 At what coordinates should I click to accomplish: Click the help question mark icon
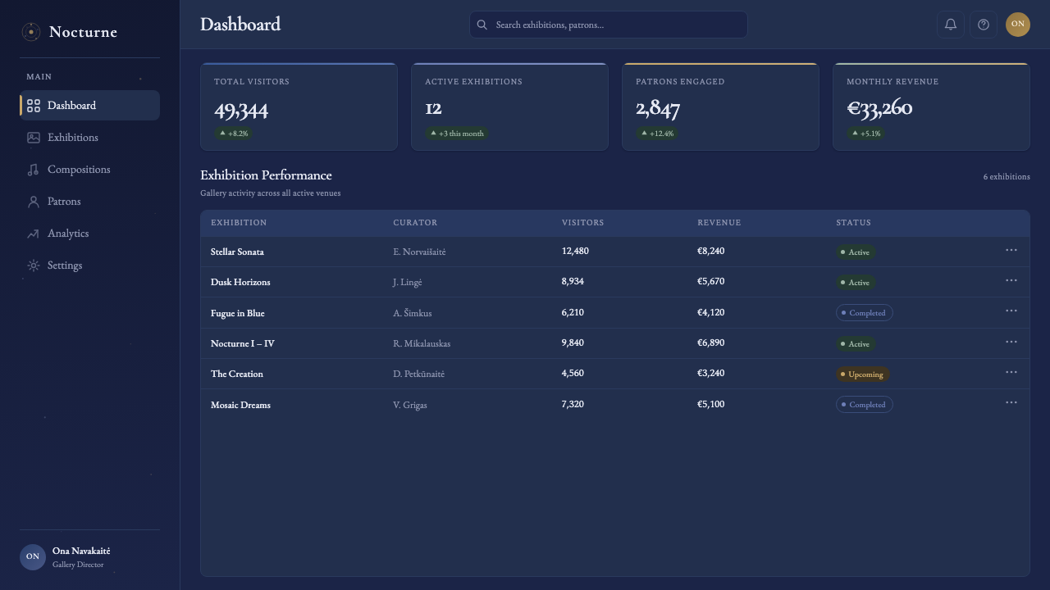tap(984, 25)
